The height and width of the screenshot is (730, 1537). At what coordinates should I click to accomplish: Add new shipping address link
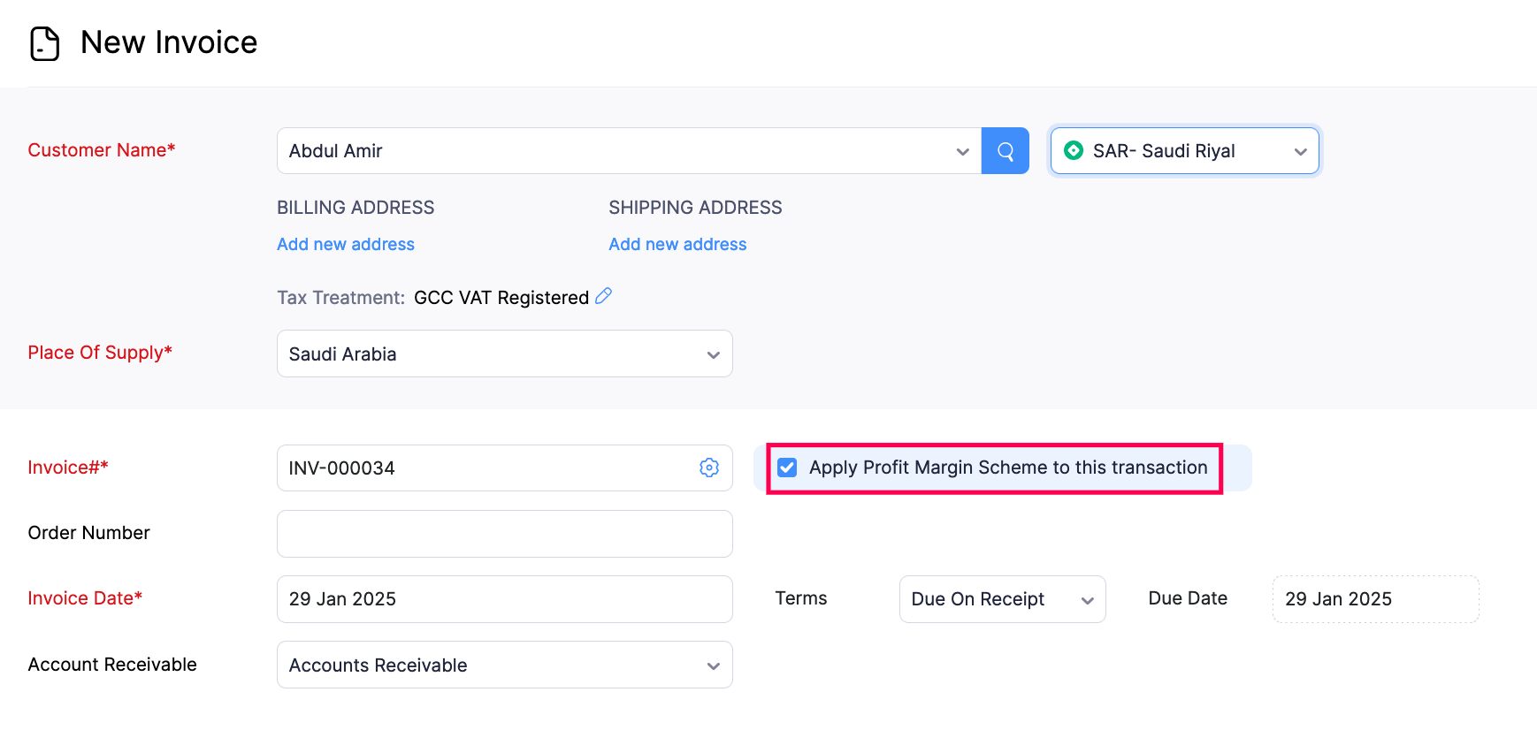[x=677, y=245]
